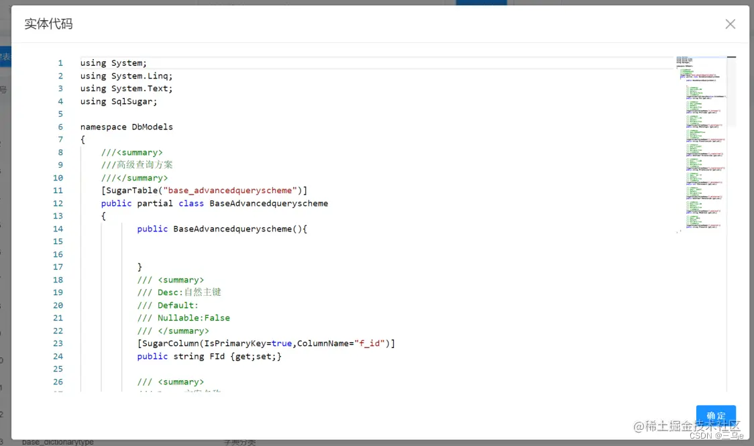
Task: Click the SugarTable attribute line
Action: 204,190
